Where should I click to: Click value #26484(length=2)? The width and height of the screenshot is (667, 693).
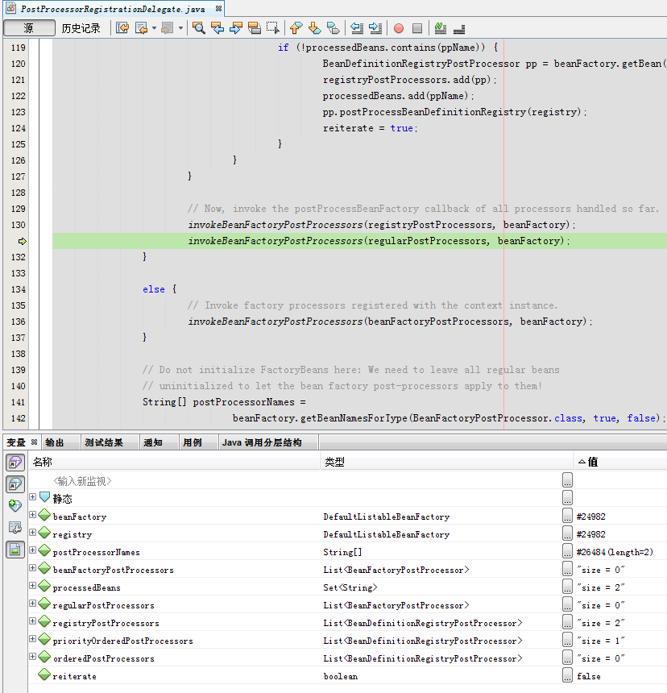click(x=615, y=552)
